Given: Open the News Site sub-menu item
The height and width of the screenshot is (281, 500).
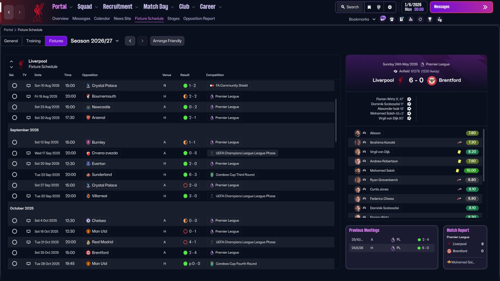Looking at the screenshot, I should pyautogui.click(x=122, y=19).
